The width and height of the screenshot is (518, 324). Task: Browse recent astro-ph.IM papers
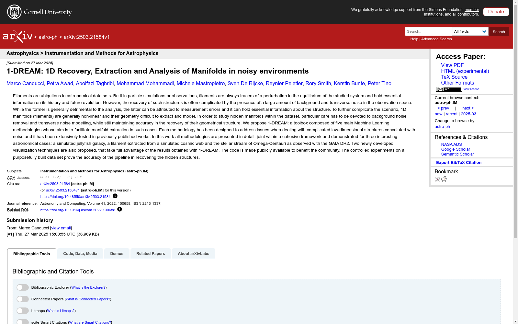click(x=452, y=114)
